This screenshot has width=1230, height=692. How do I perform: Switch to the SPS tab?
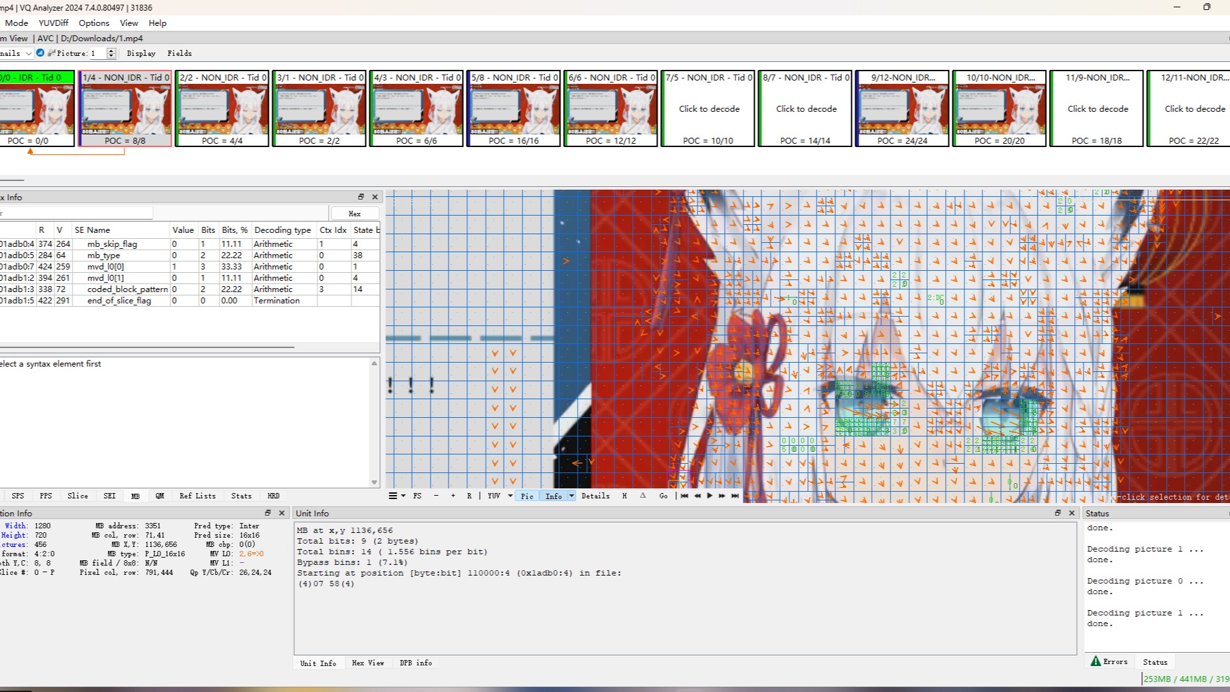tap(18, 496)
